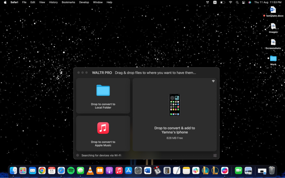Open Google Chrome from the Dock
This screenshot has height=178, width=285.
[42, 170]
